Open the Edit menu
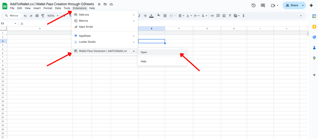The width and height of the screenshot is (318, 139). 20,8
